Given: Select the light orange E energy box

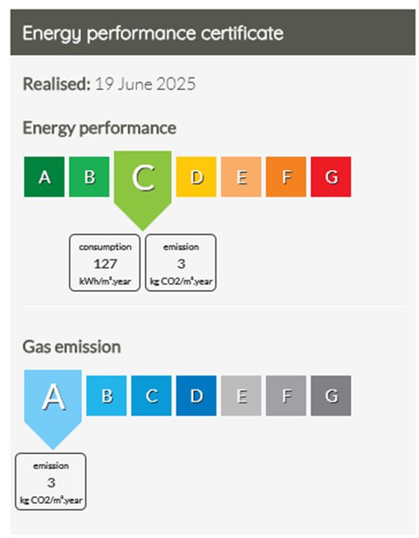Looking at the screenshot, I should coord(241,176).
